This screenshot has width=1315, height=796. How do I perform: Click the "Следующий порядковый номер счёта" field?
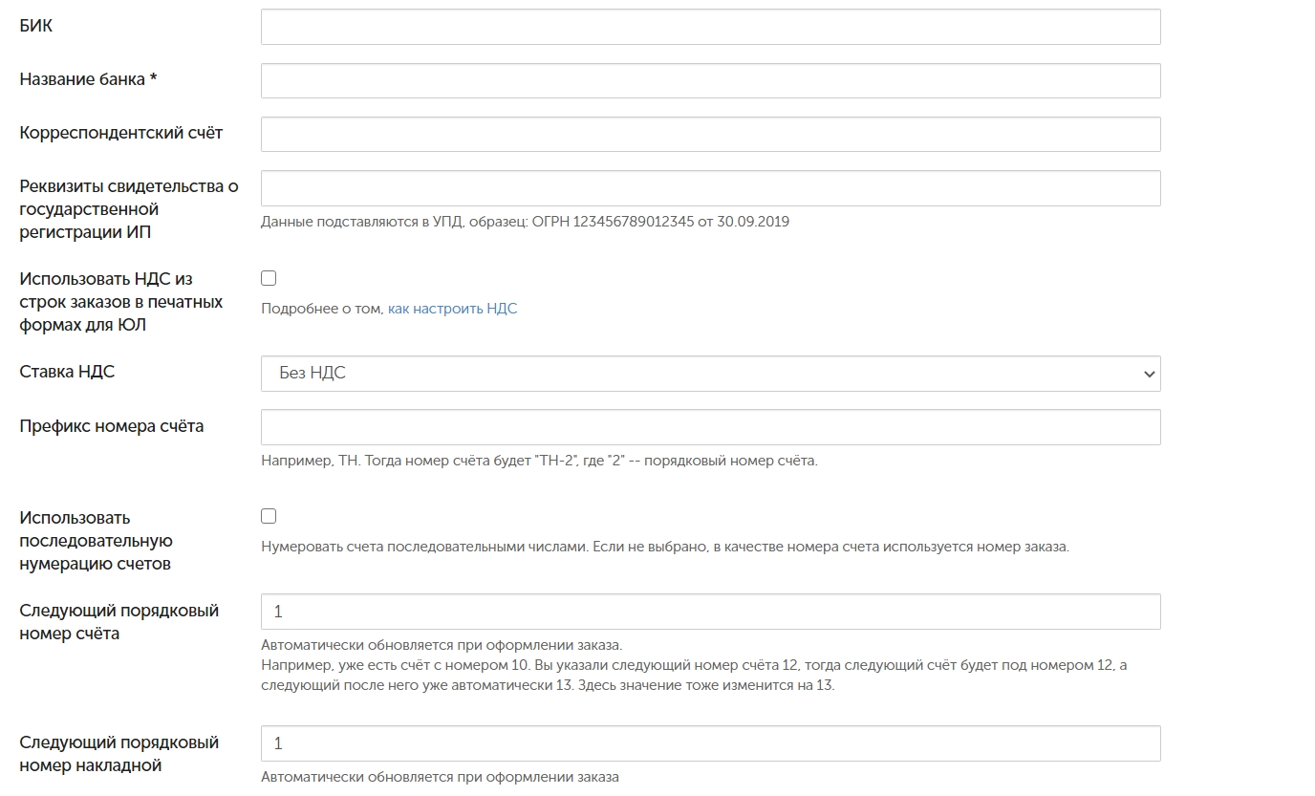(710, 612)
